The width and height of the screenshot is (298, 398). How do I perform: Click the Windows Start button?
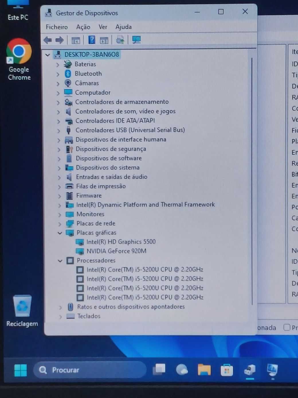[x=21, y=370]
